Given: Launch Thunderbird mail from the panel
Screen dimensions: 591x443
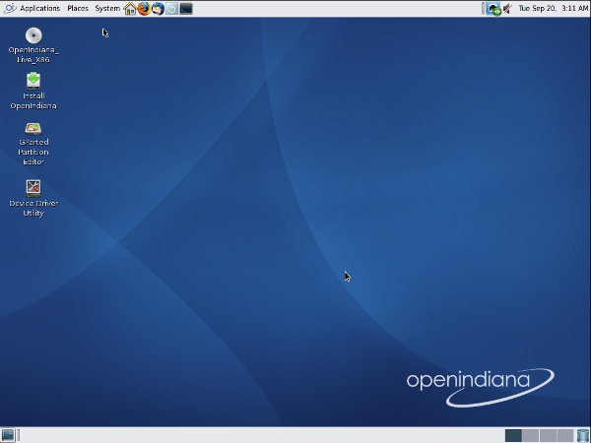Looking at the screenshot, I should (x=158, y=9).
